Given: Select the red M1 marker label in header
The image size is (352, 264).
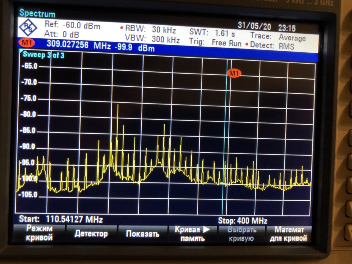Looking at the screenshot, I should [x=27, y=43].
